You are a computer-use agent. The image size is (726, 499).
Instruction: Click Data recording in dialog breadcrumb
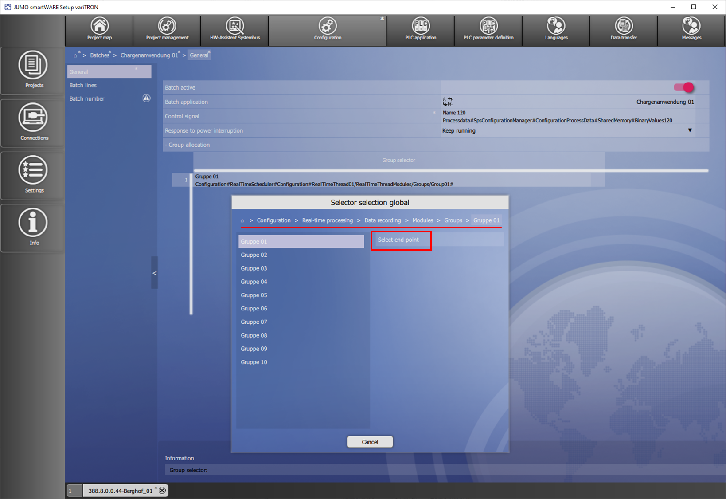[x=383, y=220]
